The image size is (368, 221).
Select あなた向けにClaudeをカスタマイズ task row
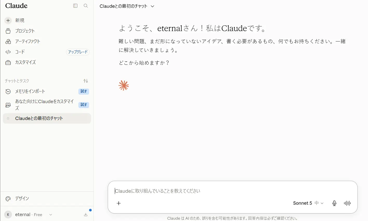click(x=47, y=105)
